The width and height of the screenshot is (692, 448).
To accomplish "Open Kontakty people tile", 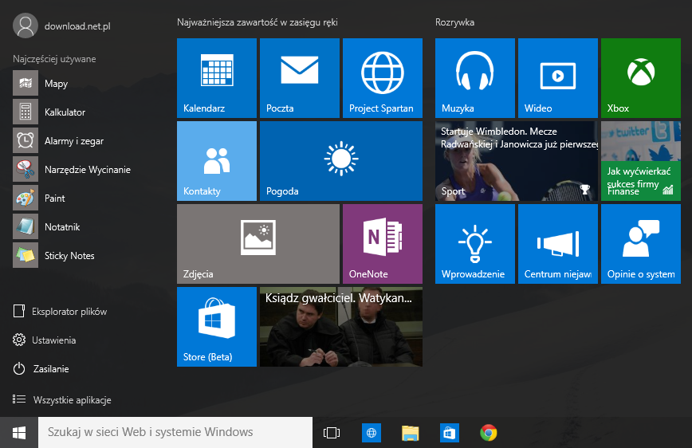I will point(217,161).
